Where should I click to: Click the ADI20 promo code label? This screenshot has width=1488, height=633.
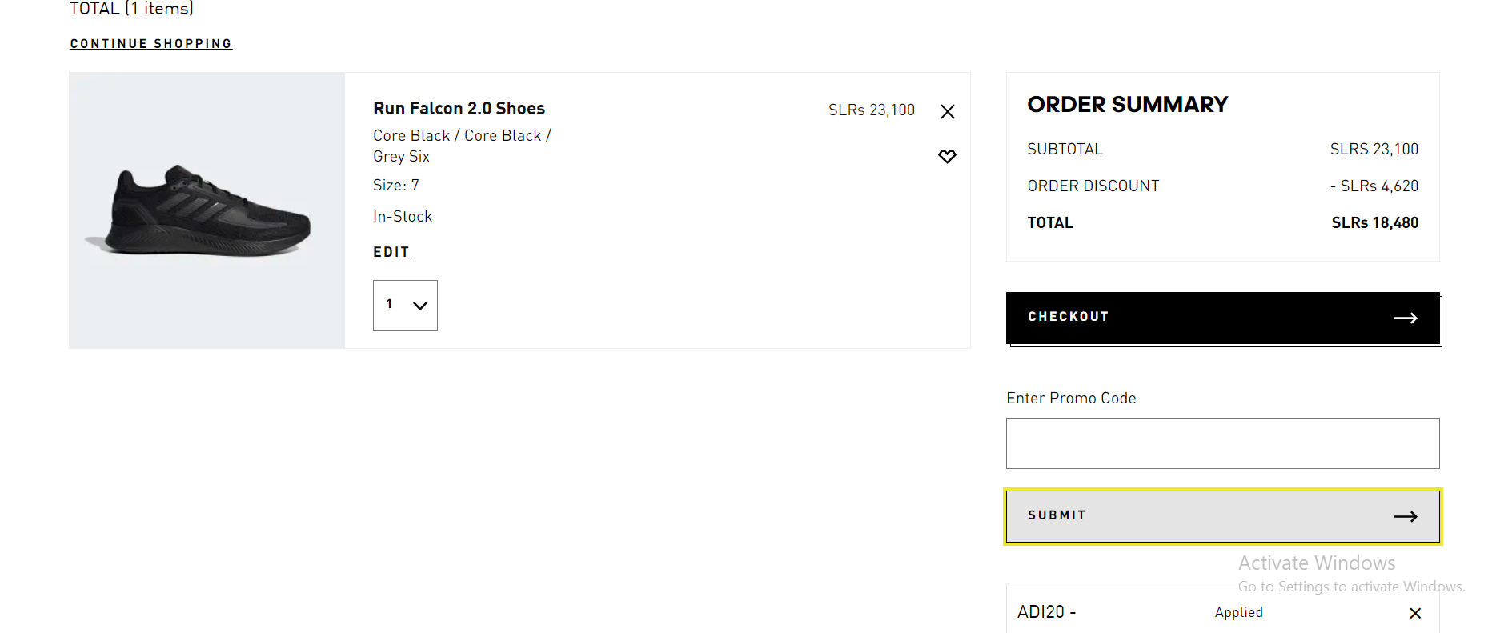point(1047,611)
